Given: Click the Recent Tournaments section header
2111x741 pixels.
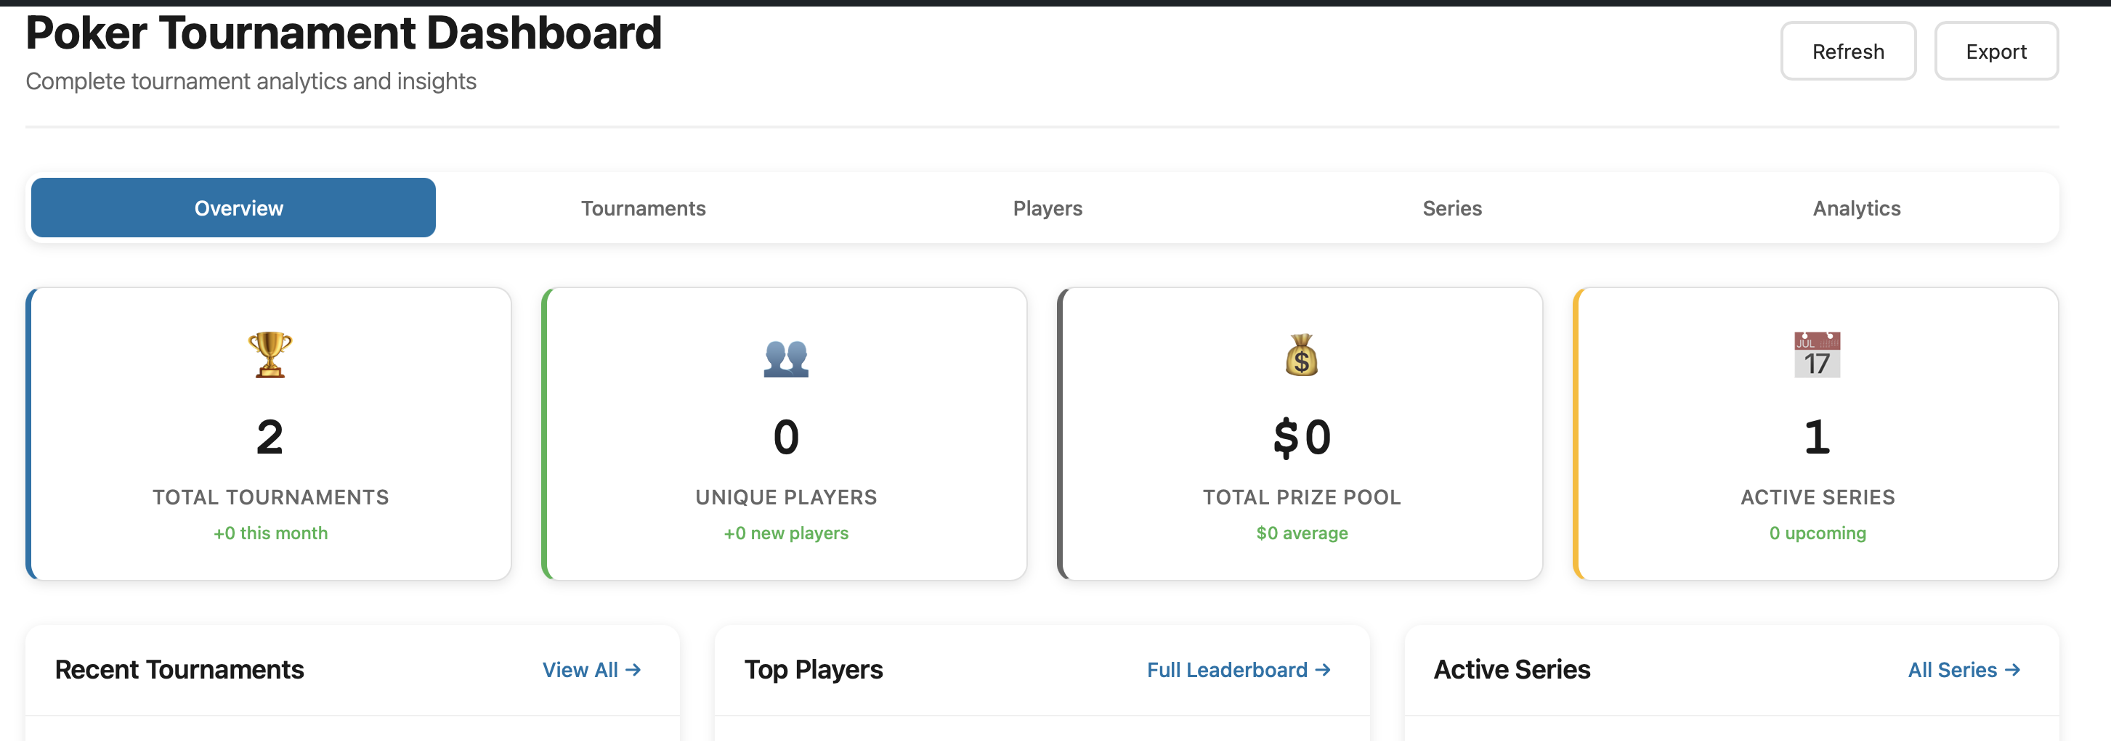Looking at the screenshot, I should click(179, 670).
